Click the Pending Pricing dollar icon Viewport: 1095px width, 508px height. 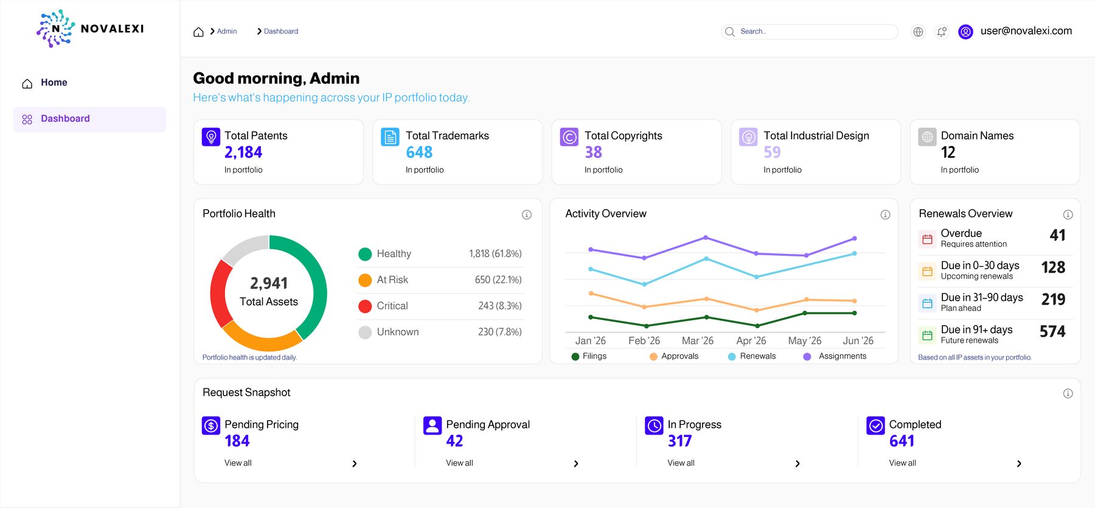211,425
